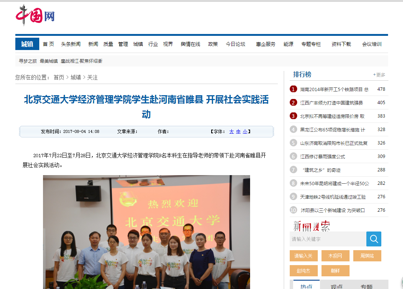Open ranked article 湖南2014年新开工5个铁路项目
This screenshot has height=289, width=403.
[x=334, y=89]
